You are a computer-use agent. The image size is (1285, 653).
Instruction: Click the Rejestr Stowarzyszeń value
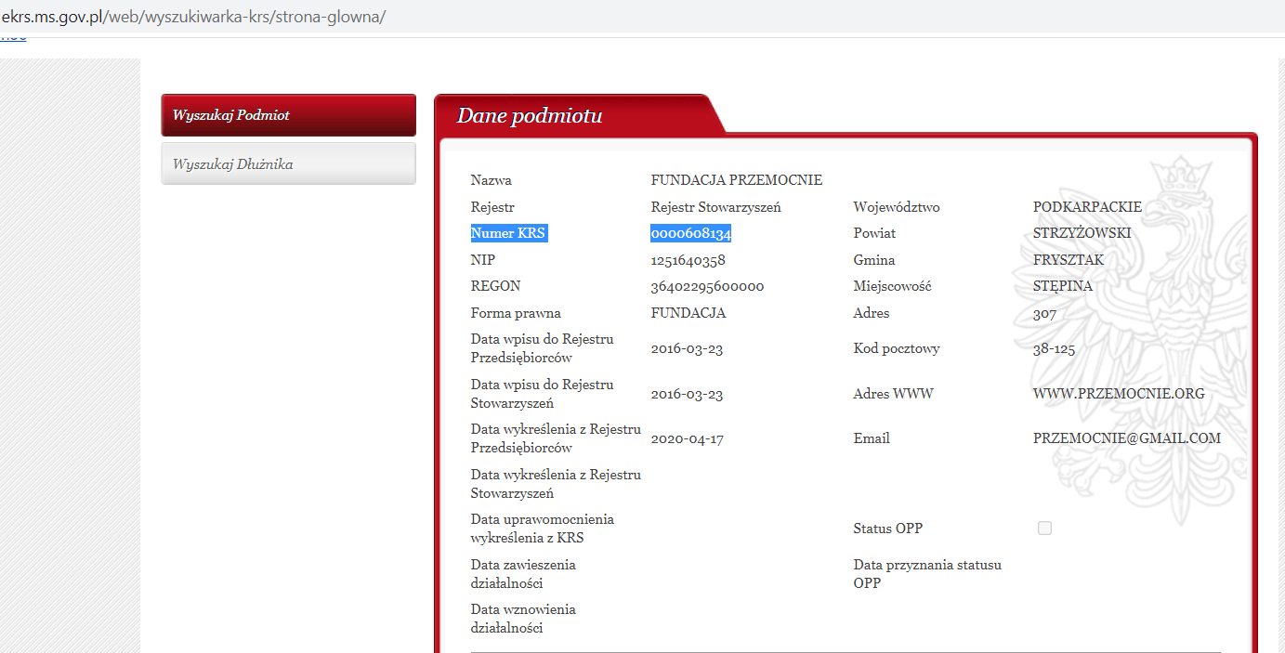pos(716,207)
